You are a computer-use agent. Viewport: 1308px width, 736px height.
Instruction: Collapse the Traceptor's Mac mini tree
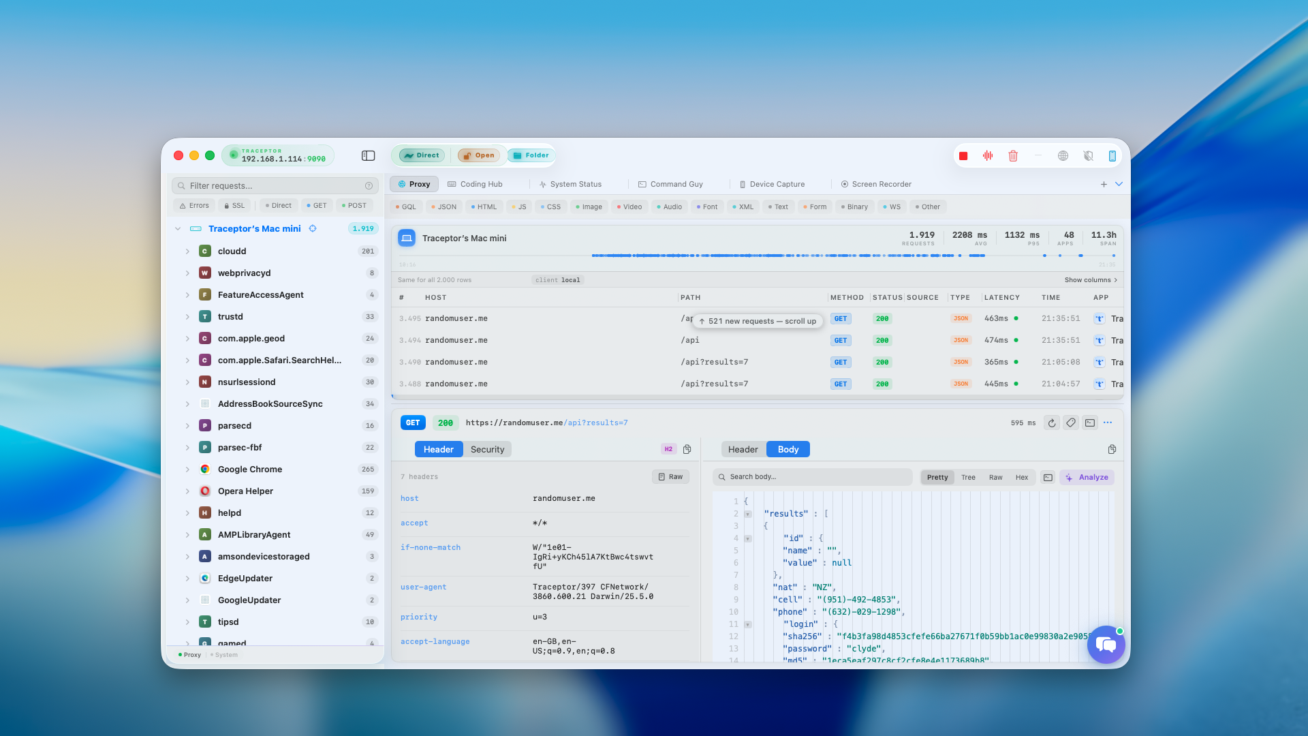(x=178, y=229)
